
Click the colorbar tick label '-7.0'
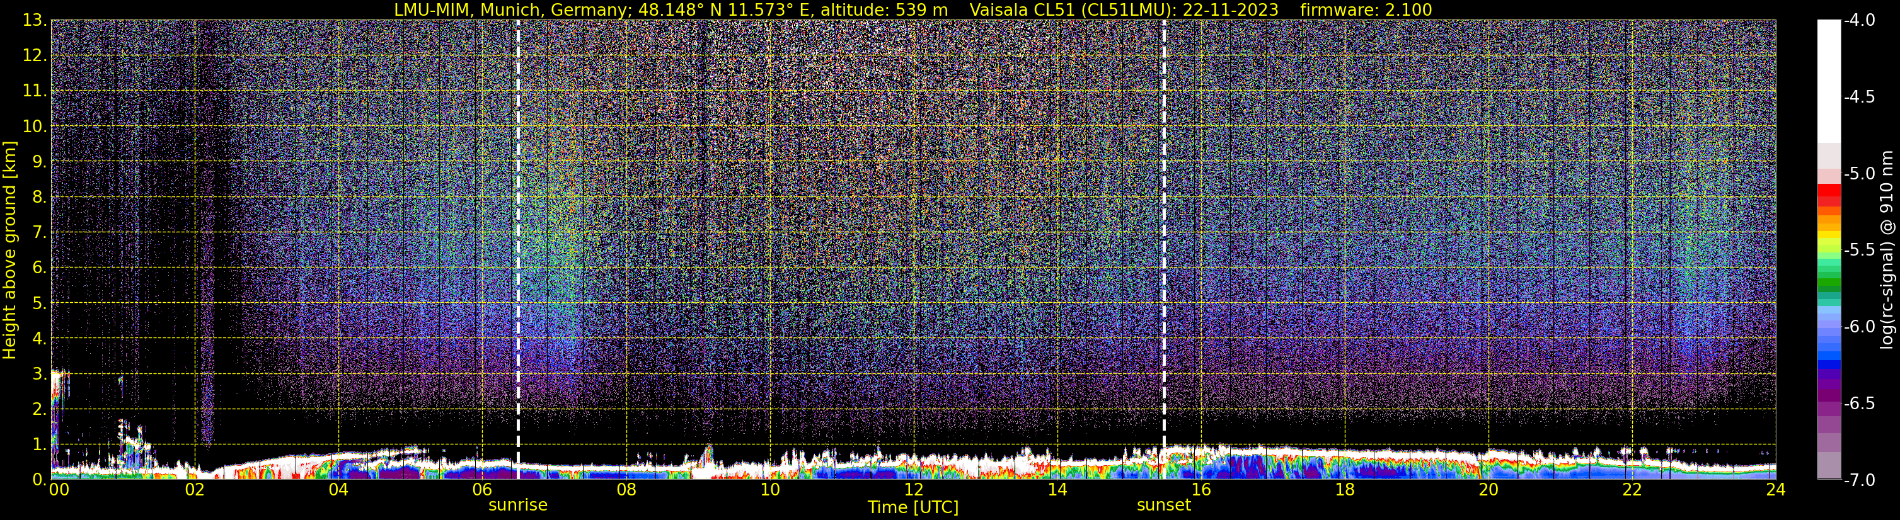point(1860,480)
